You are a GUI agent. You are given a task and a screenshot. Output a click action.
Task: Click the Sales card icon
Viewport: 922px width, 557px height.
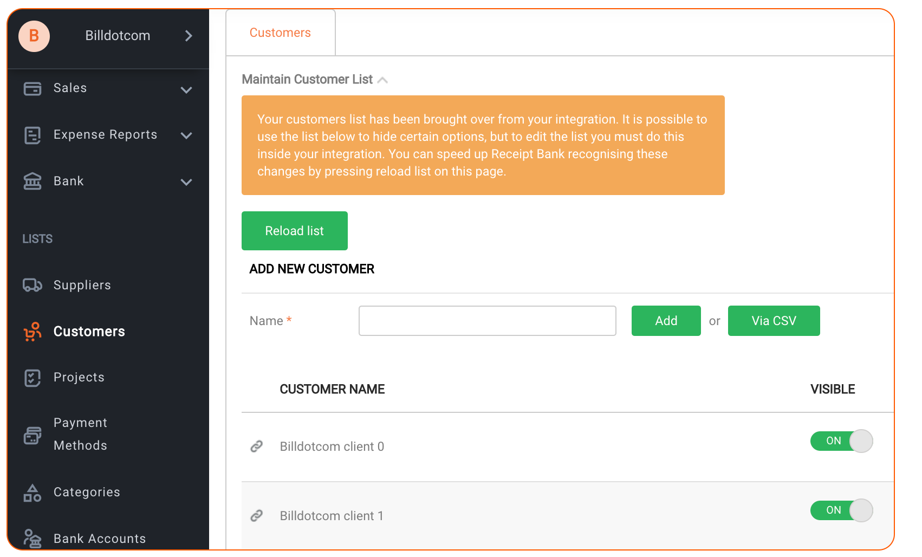[x=33, y=88]
